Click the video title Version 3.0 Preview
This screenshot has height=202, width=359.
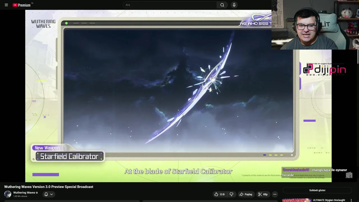pyautogui.click(x=49, y=187)
